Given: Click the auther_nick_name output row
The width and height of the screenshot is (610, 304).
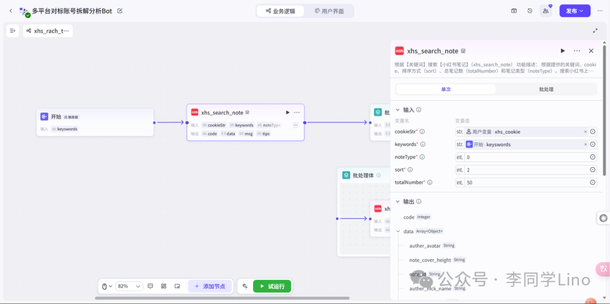Looking at the screenshot, I should pyautogui.click(x=438, y=288).
